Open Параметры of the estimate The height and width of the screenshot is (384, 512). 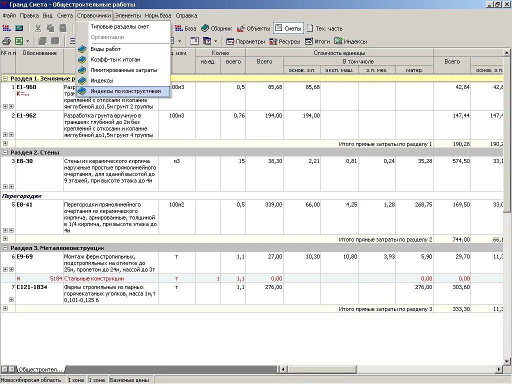click(x=245, y=41)
